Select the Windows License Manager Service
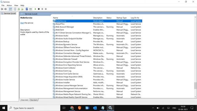Image resolution: width=197 pixels, height=111 pixels. (97, 85)
